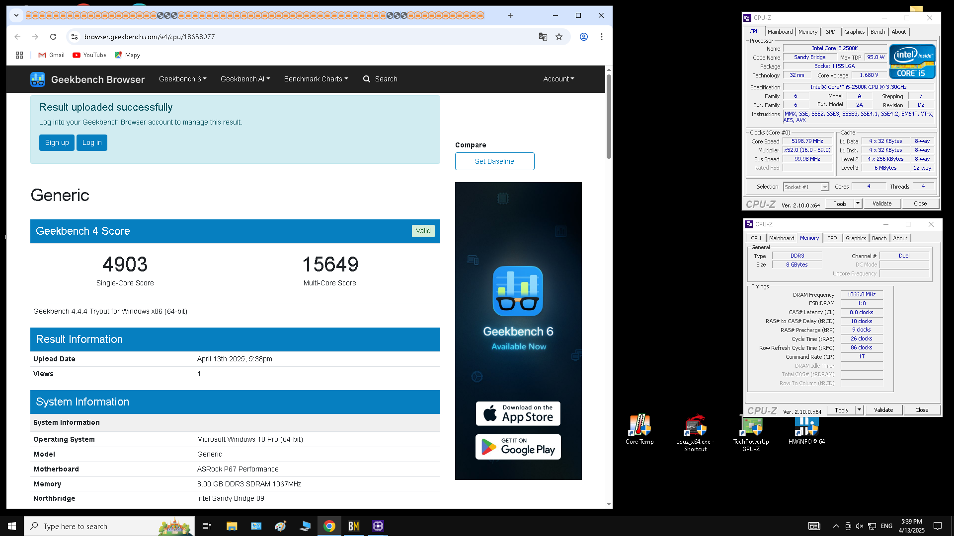954x536 pixels.
Task: Open the YouTube bookmark
Action: click(89, 55)
